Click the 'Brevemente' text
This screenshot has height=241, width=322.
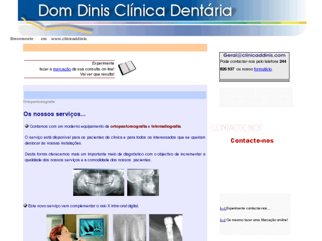[x=22, y=39]
